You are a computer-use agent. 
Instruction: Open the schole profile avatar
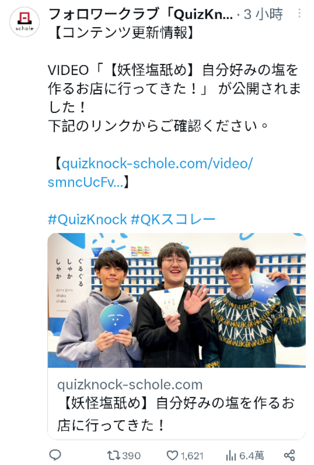(x=25, y=22)
